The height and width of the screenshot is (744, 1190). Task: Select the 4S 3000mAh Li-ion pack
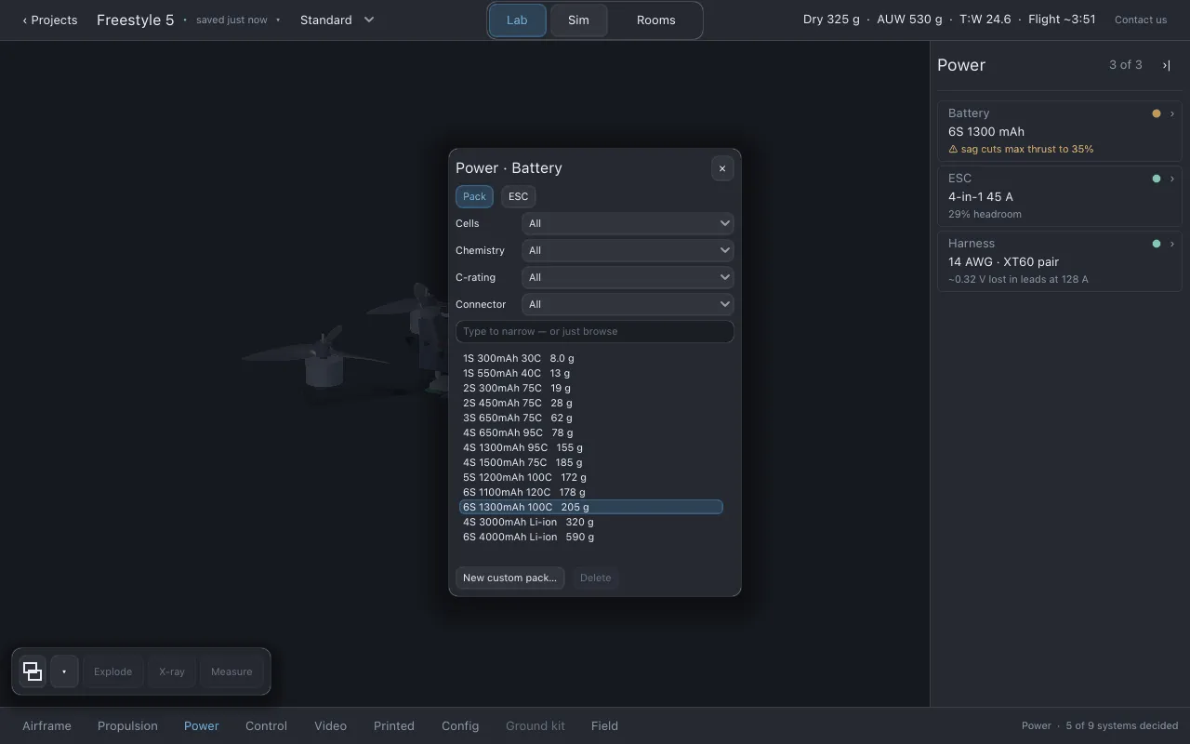pyautogui.click(x=591, y=522)
